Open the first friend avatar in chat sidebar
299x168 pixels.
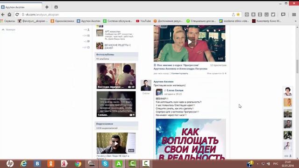tap(288, 91)
